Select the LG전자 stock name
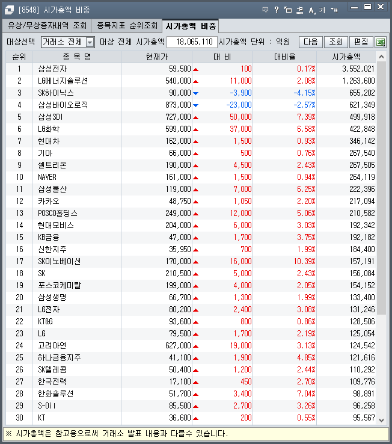 pyautogui.click(x=49, y=310)
